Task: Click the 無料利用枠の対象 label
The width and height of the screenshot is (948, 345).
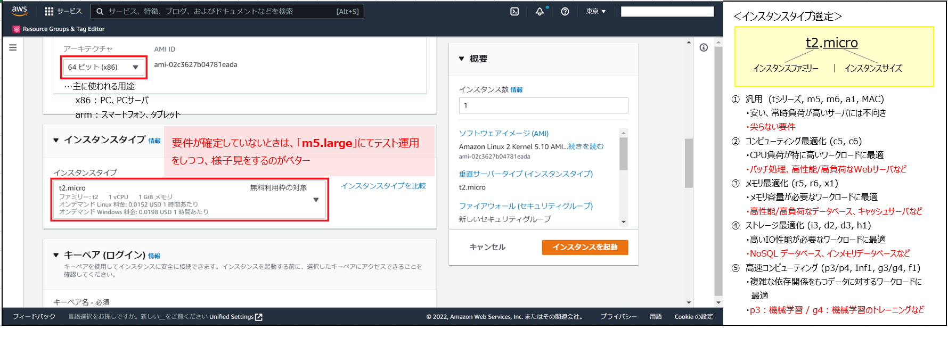Action: [x=279, y=187]
